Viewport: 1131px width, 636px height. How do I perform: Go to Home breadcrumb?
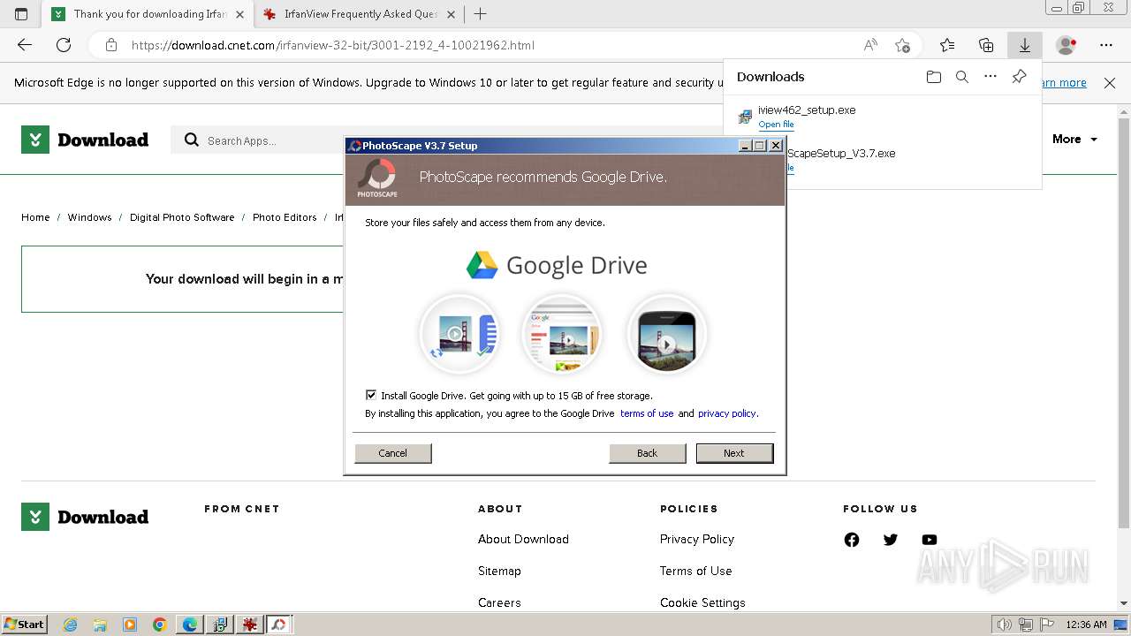35,217
